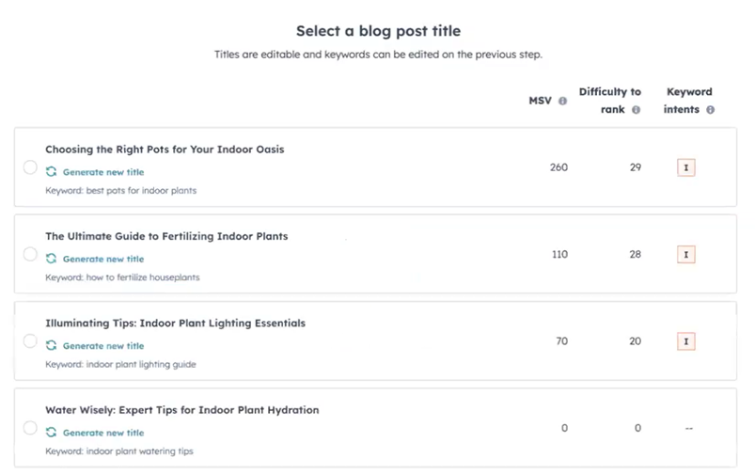Edit the 'Illuminating Tips: Indoor Plant Lighting' title
The image size is (755, 474).
[x=175, y=324]
